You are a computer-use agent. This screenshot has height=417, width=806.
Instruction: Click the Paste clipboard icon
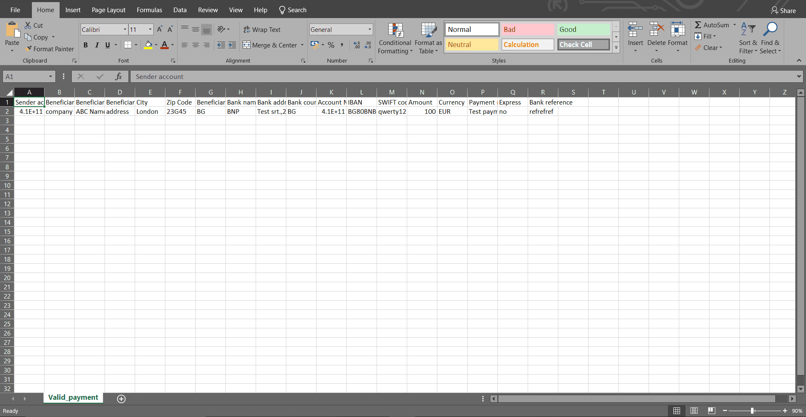[x=12, y=30]
